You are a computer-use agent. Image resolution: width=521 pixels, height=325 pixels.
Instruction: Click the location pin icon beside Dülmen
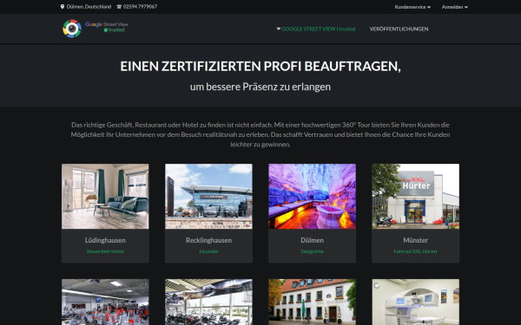pyautogui.click(x=63, y=7)
